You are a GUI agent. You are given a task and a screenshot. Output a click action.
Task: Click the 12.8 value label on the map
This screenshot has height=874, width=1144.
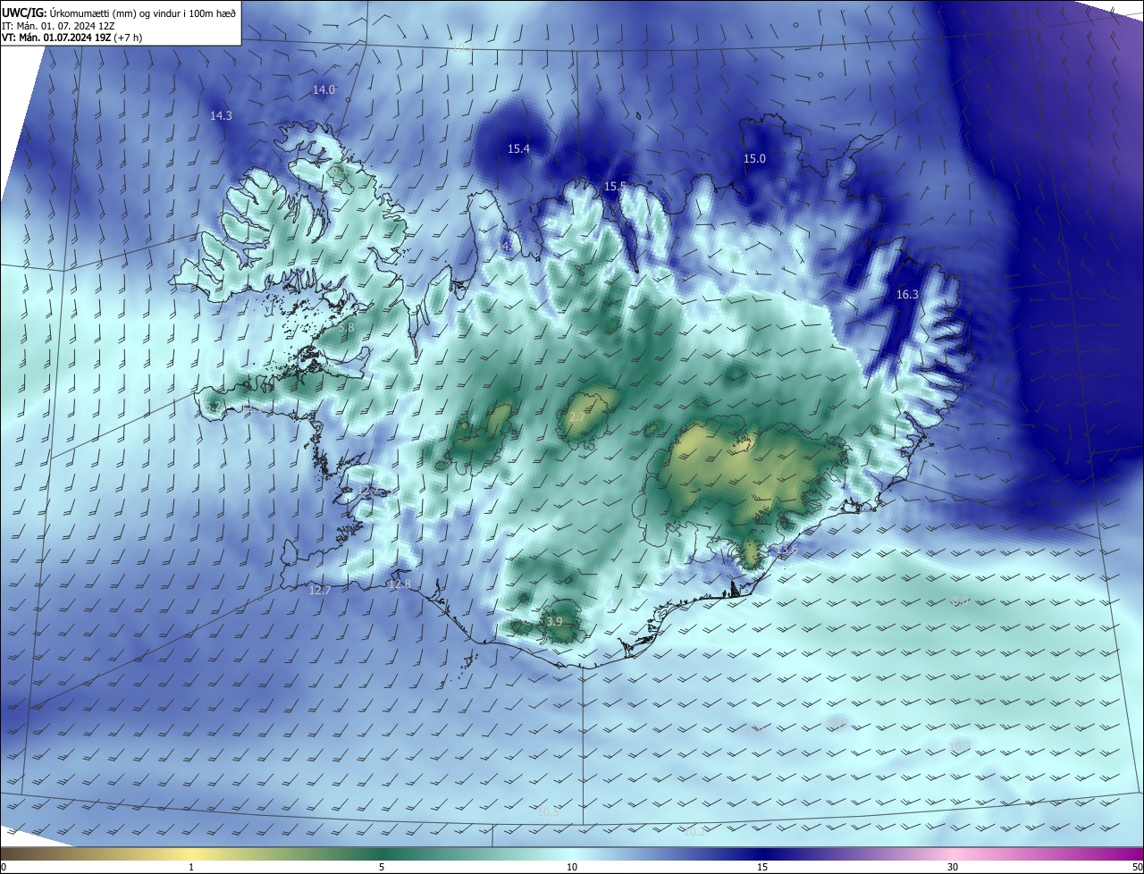(400, 584)
